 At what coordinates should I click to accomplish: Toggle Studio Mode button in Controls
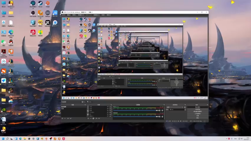coord(198,114)
